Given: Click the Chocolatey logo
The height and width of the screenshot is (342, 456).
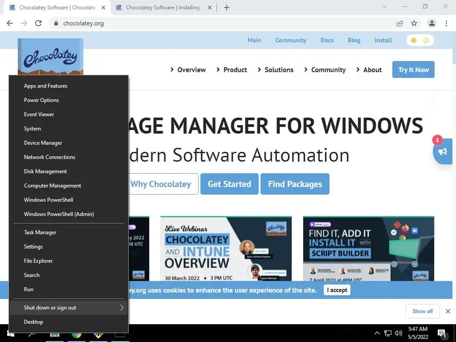Looking at the screenshot, I should pos(51,57).
